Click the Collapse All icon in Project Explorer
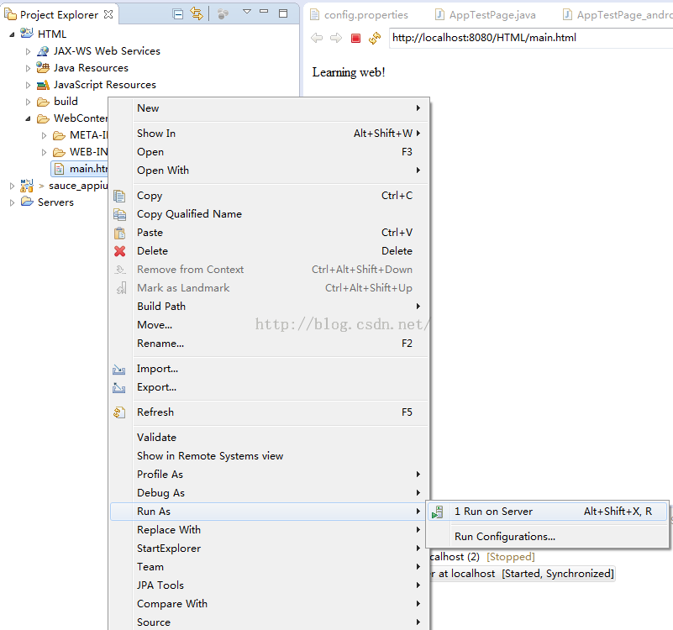The image size is (673, 630). click(x=177, y=13)
